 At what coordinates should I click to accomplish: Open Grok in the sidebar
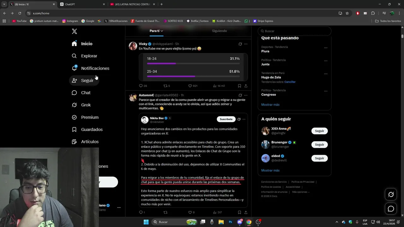[x=81, y=105]
